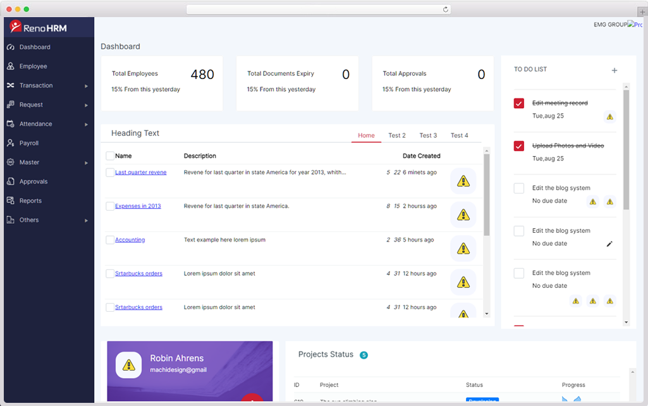
Task: Switch to the Test 2 tab
Action: 397,135
